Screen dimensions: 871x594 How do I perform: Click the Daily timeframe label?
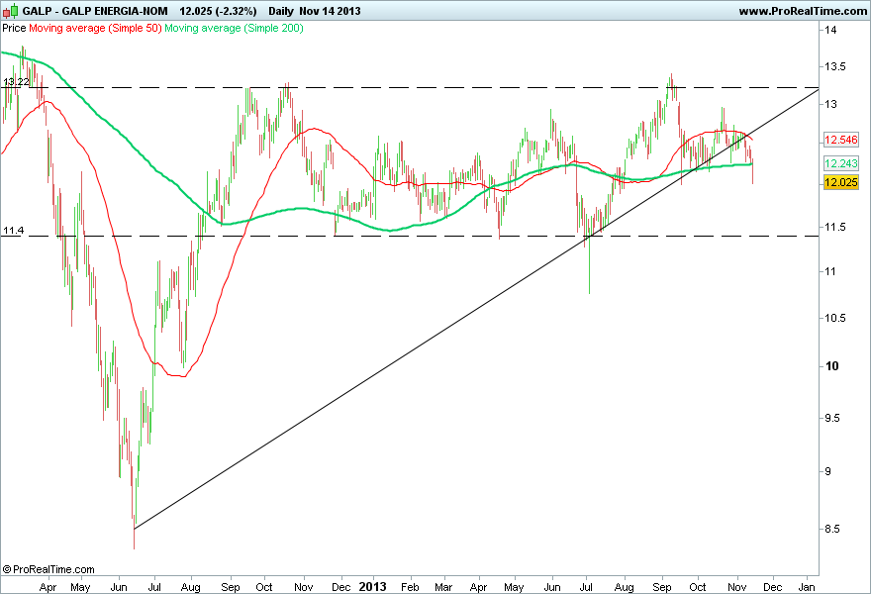281,11
